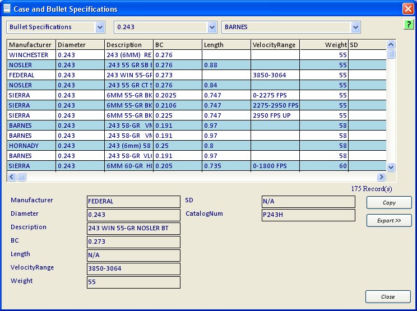This screenshot has height=311, width=417.
Task: Close the Case and Bullet Specifications window
Action: coord(407,9)
